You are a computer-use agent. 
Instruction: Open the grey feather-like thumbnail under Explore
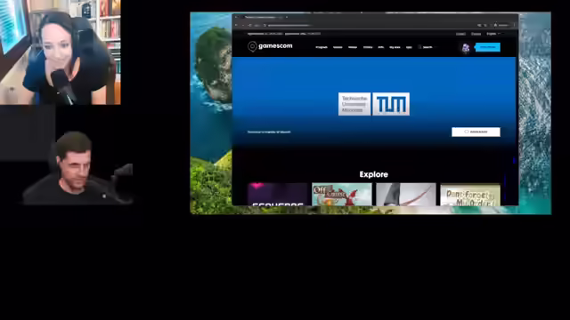click(406, 194)
